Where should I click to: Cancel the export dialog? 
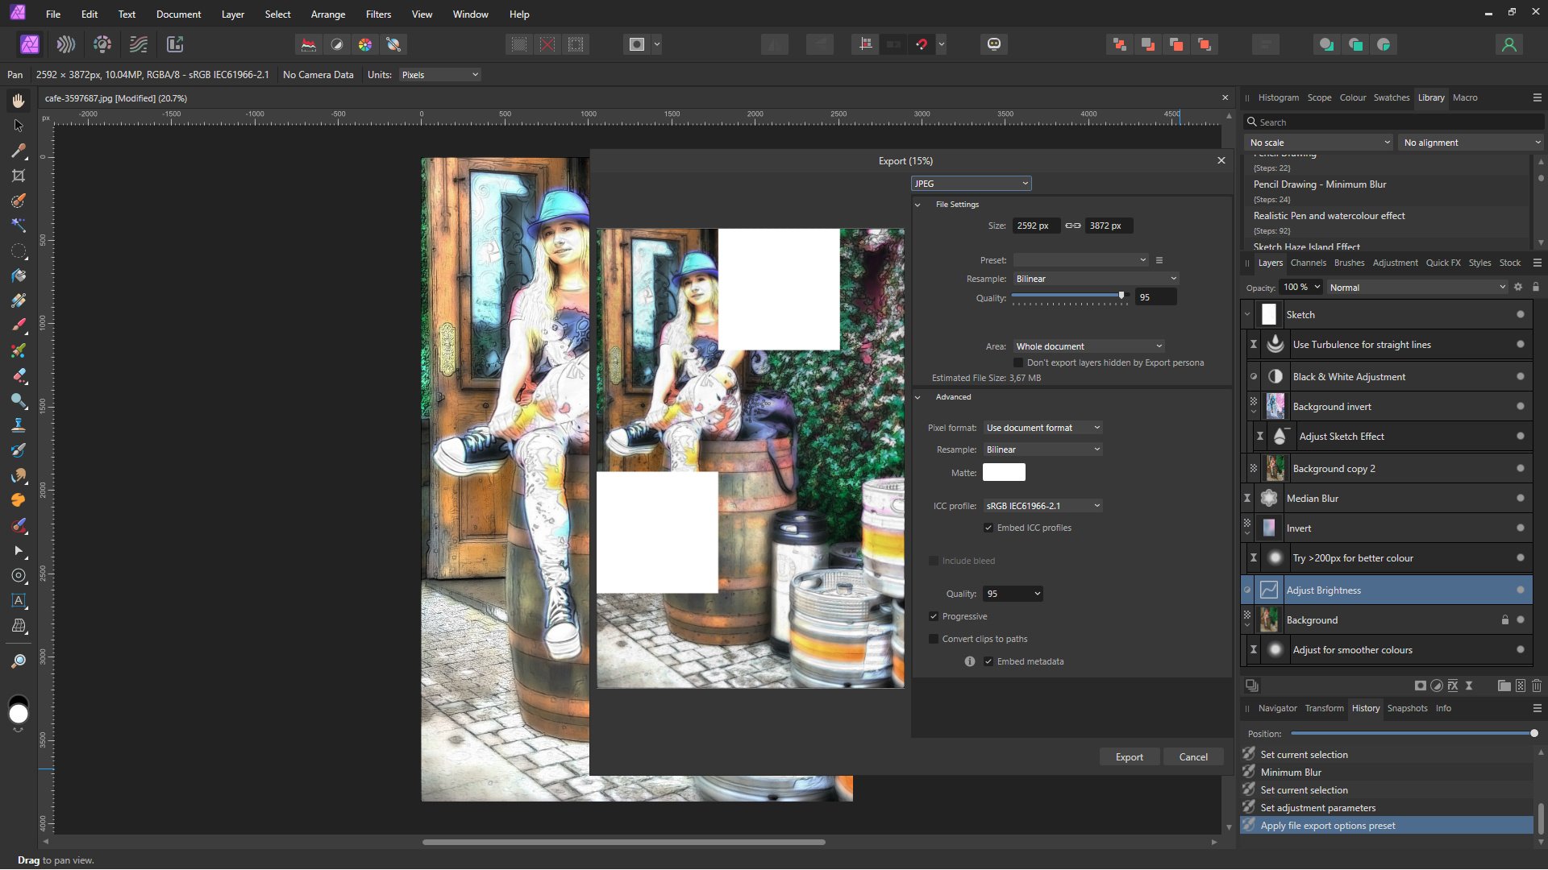(x=1193, y=757)
